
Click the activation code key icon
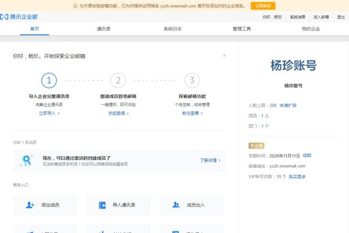tap(27, 161)
